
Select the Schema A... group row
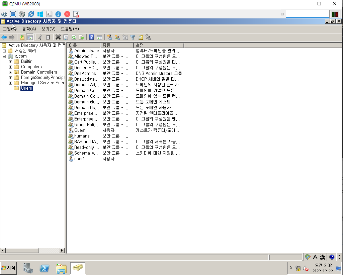point(86,153)
